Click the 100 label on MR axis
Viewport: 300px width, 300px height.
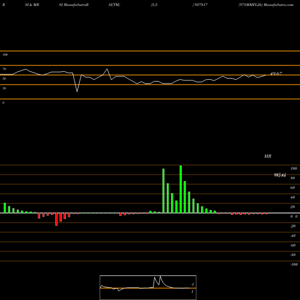pyautogui.click(x=293, y=169)
